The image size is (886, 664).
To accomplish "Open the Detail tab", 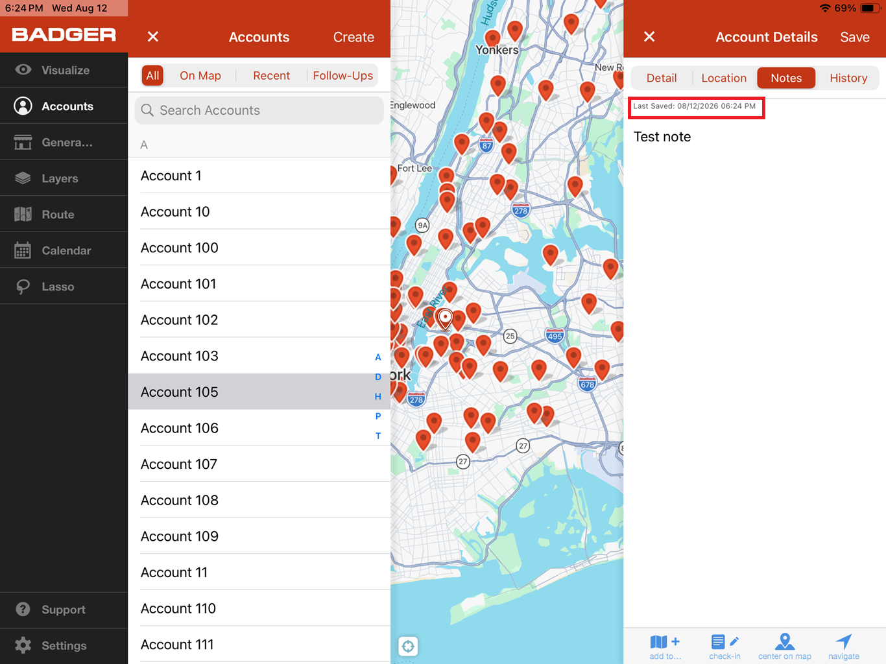I will 662,78.
